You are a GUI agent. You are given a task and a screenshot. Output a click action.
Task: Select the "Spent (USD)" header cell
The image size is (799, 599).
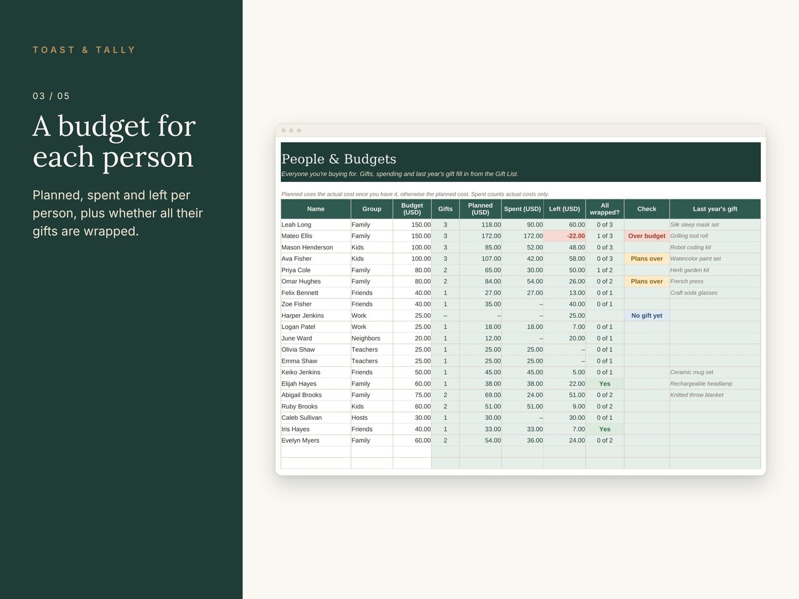click(522, 209)
